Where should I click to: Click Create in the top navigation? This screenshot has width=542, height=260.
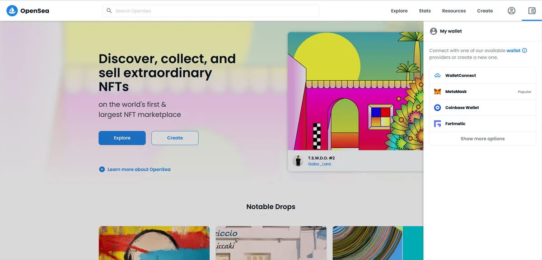click(485, 11)
